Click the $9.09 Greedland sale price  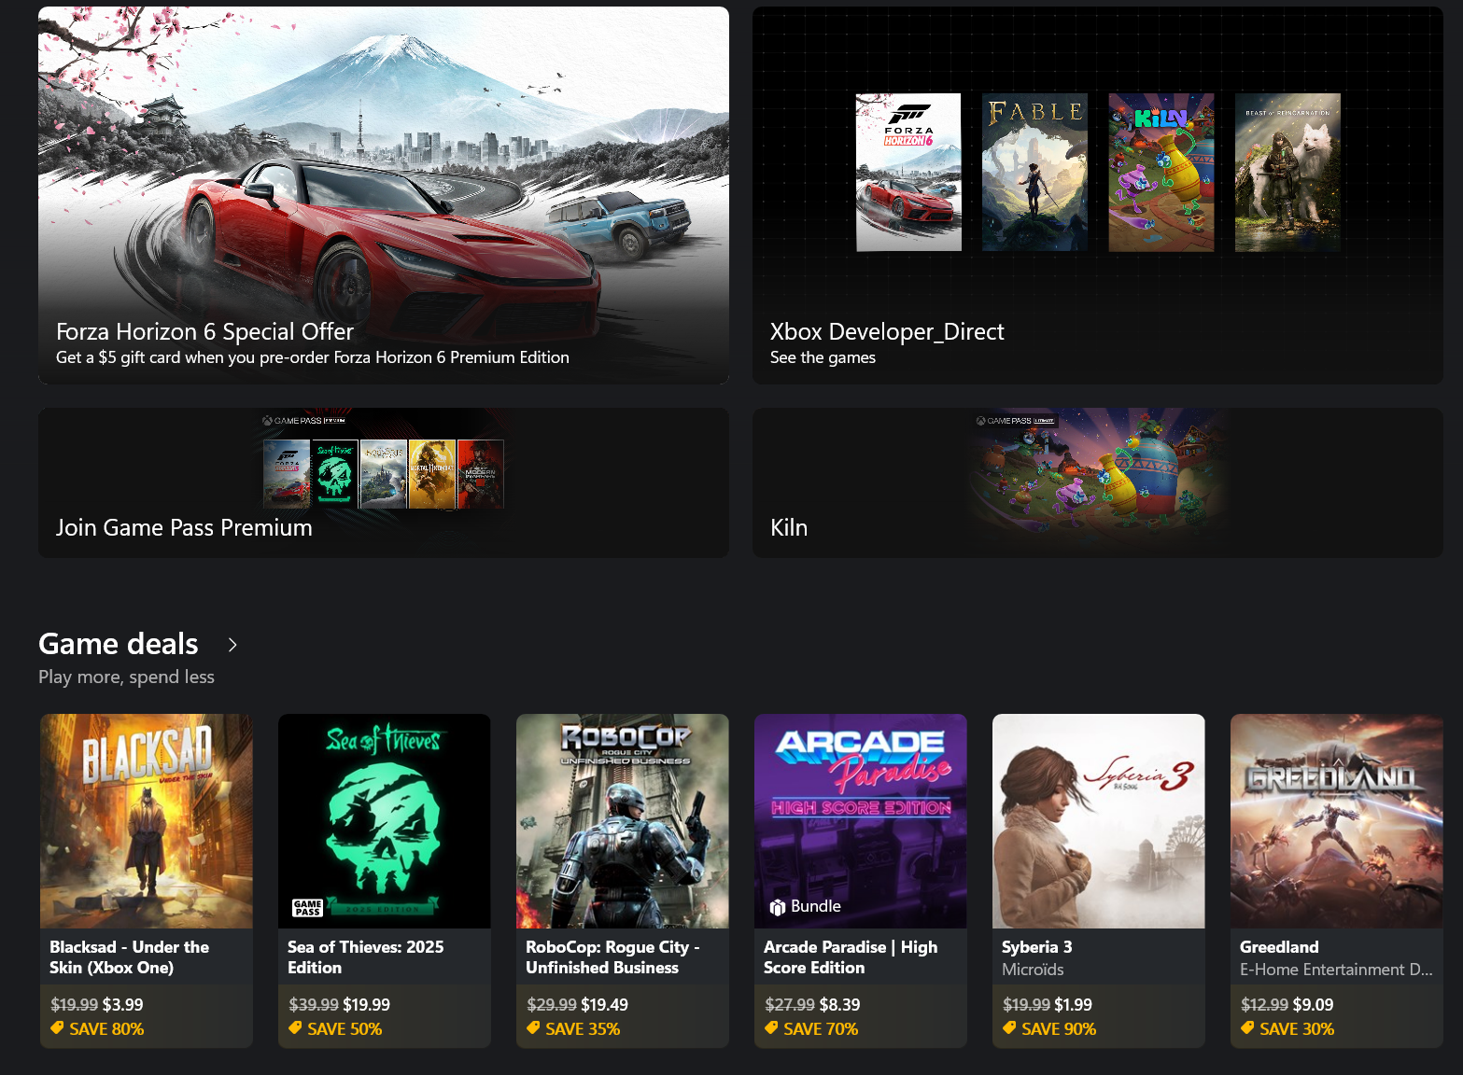click(x=1313, y=1005)
